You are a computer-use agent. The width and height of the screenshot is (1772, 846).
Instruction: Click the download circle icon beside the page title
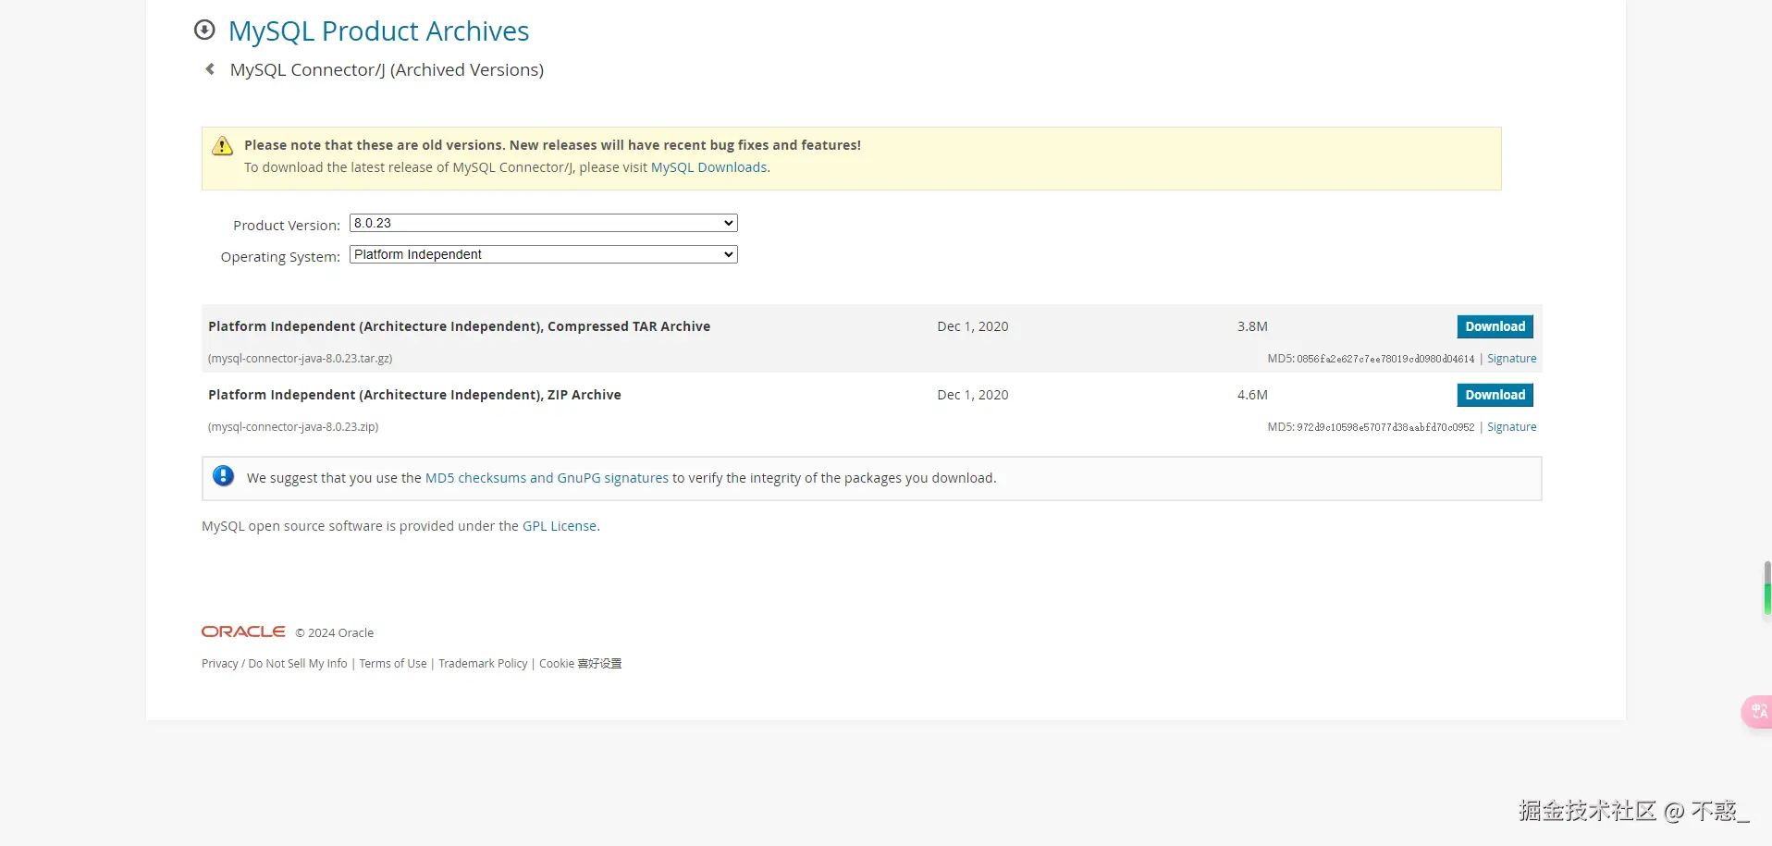click(204, 31)
